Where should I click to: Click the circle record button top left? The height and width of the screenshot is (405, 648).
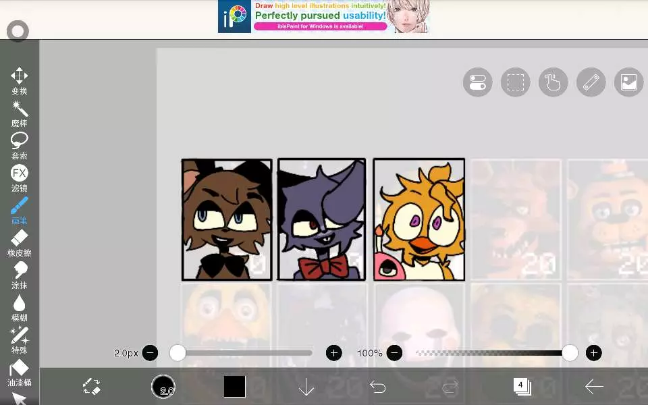point(18,31)
